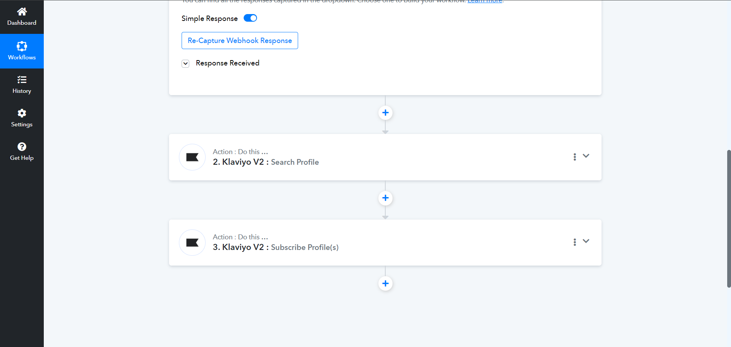Click the '3. Klaviyo V2 : Subscribe Profile(s)' title
The height and width of the screenshot is (347, 731).
[x=276, y=247]
